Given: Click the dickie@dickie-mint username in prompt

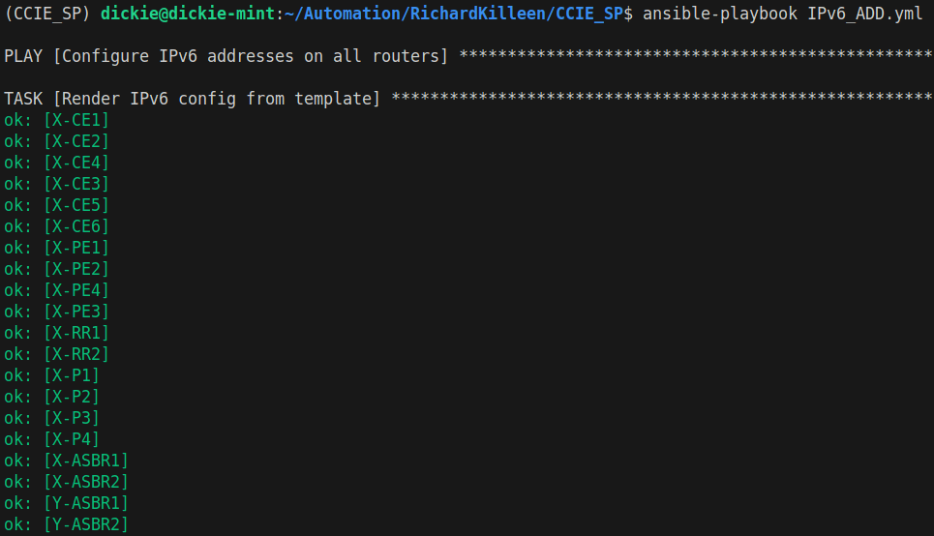Looking at the screenshot, I should (x=188, y=14).
